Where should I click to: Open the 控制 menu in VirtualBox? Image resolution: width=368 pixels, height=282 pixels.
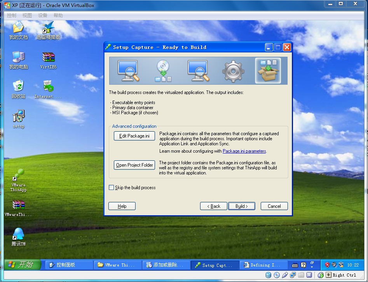[12, 16]
